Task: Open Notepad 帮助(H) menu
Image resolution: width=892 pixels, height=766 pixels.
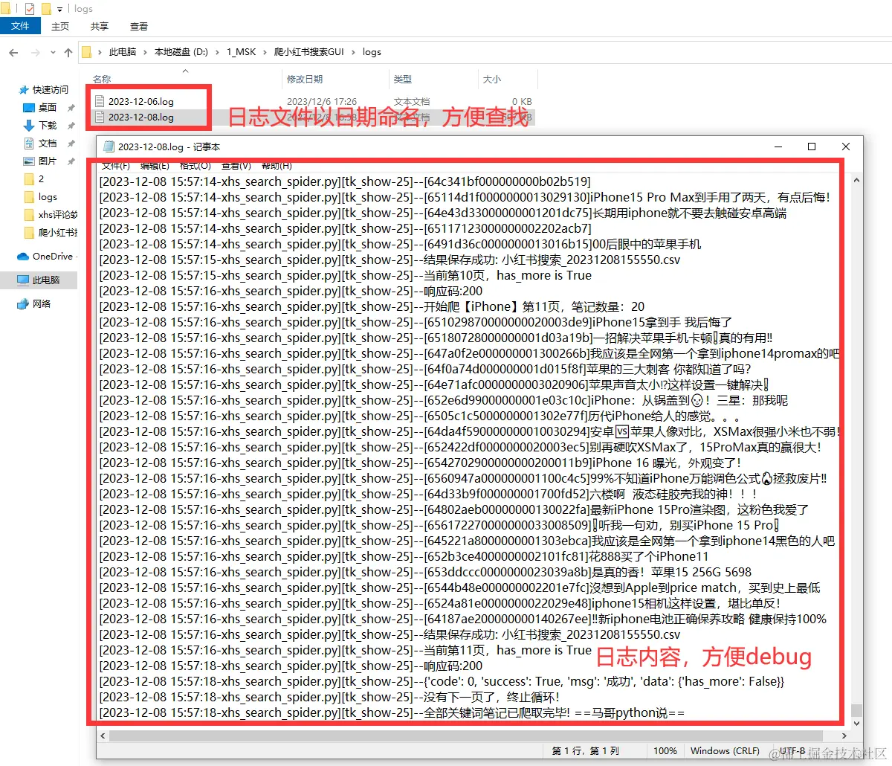Action: pos(277,165)
